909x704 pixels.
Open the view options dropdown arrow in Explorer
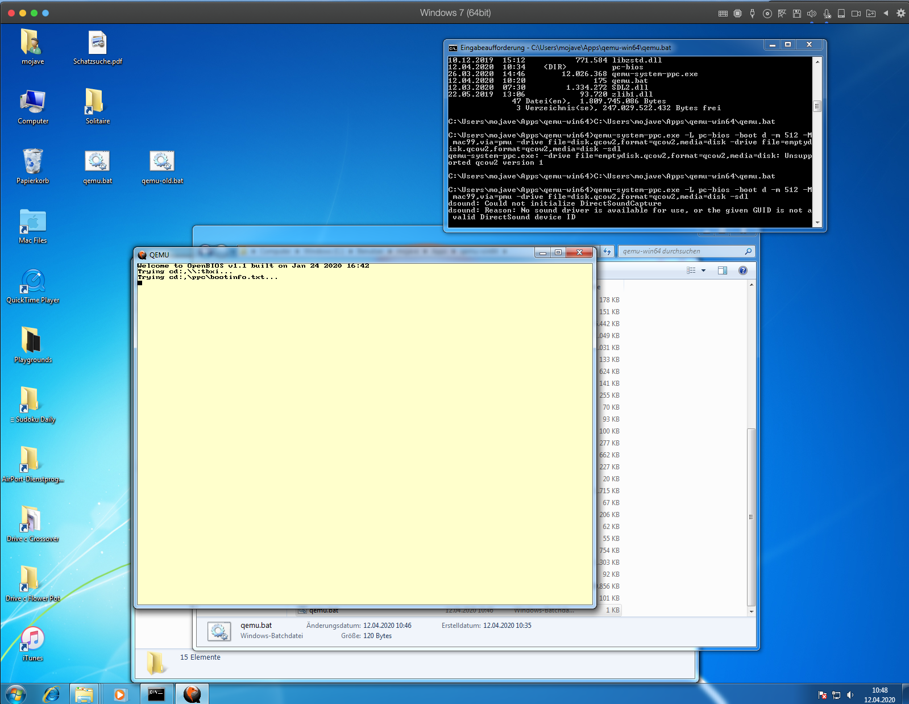[703, 270]
